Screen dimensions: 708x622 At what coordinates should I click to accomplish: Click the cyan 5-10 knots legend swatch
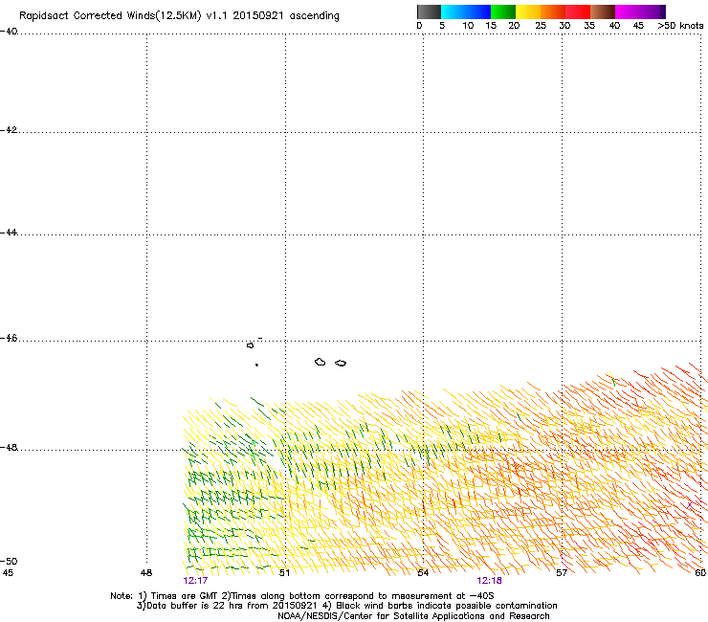point(454,11)
